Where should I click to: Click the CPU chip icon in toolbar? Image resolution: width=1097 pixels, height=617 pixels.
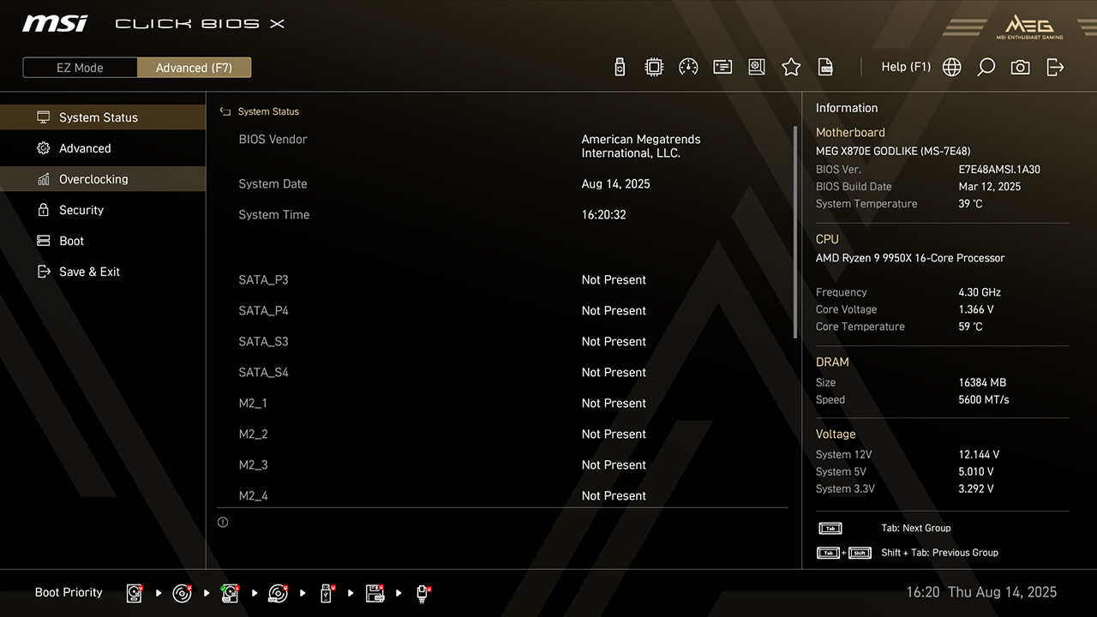(x=654, y=67)
